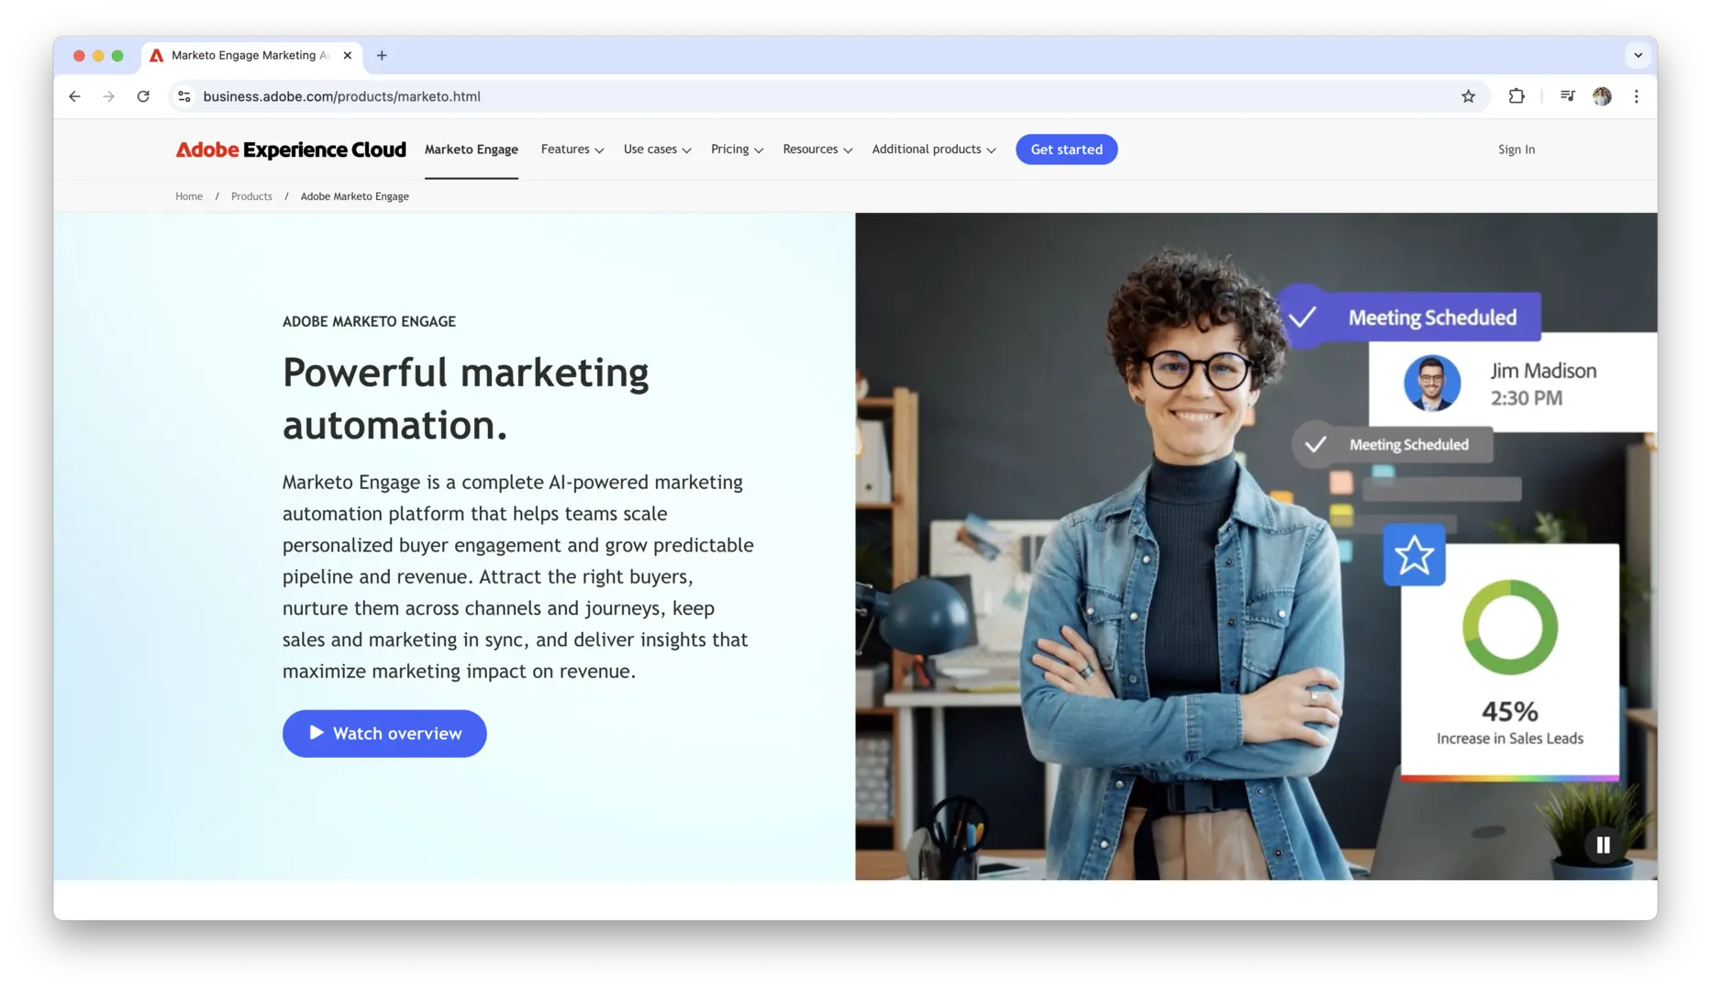Click the Adobe Experience Cloud logo

click(x=291, y=150)
